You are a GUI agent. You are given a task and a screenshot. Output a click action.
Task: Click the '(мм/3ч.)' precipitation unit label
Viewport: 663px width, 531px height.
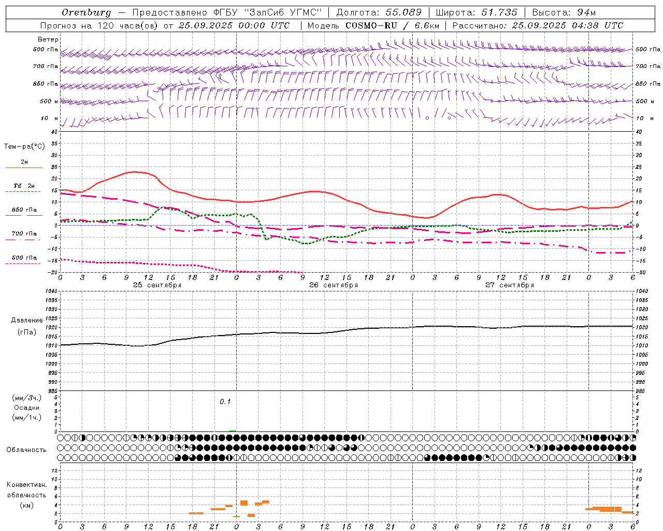pos(27,398)
